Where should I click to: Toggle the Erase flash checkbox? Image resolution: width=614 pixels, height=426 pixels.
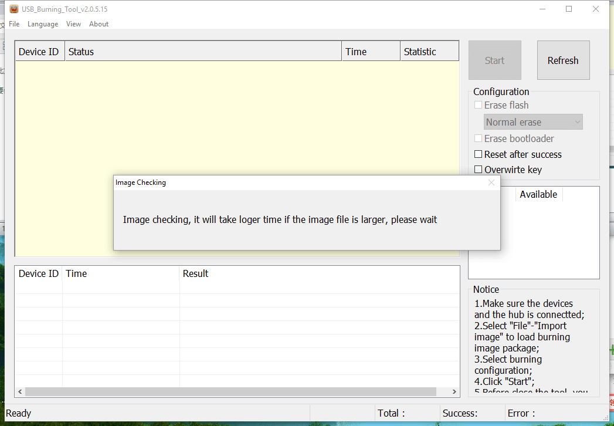pos(478,105)
